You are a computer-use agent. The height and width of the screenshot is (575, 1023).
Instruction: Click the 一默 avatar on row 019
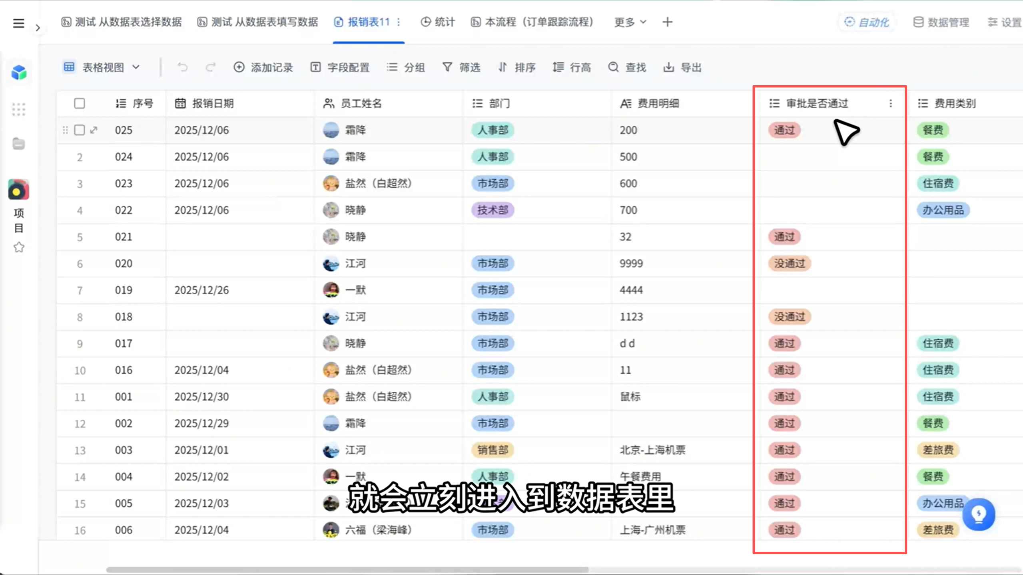pyautogui.click(x=331, y=290)
